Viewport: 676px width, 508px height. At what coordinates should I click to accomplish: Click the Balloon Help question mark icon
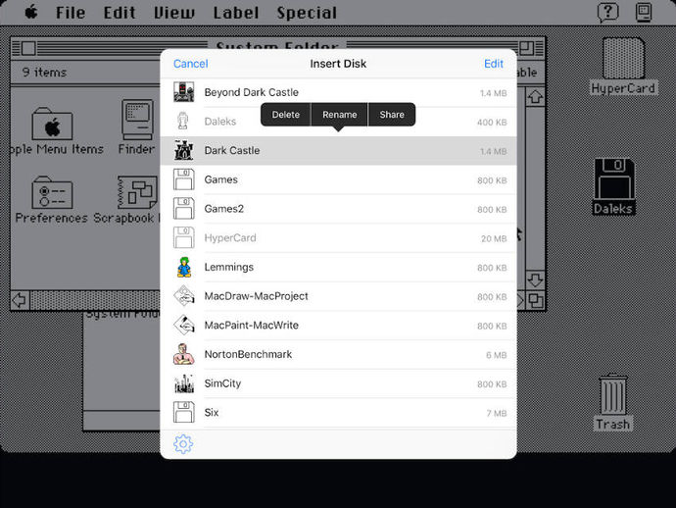(607, 12)
